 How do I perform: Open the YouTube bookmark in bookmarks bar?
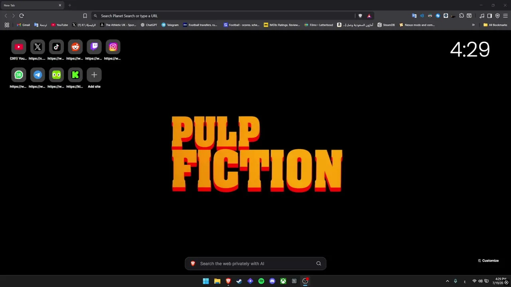(59, 25)
